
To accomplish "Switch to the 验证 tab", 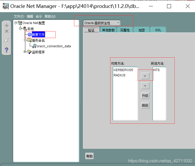I will click(91, 30).
